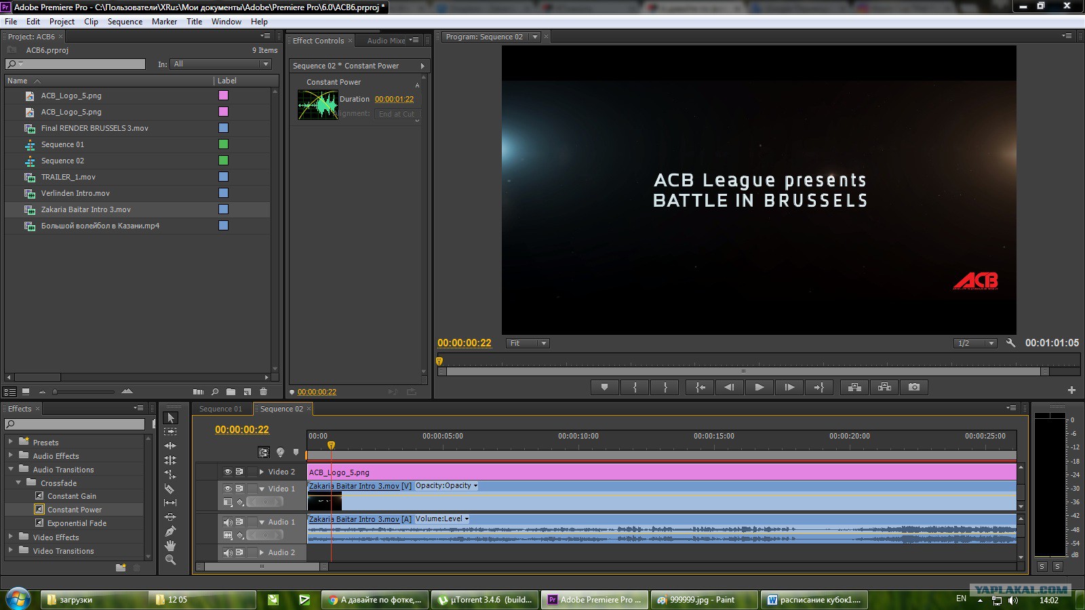The width and height of the screenshot is (1085, 610).
Task: Play the sequence in Program monitor
Action: point(759,387)
